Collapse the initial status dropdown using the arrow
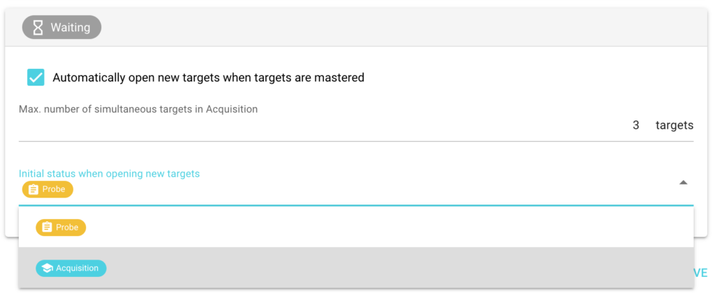This screenshot has width=715, height=293. [x=683, y=182]
